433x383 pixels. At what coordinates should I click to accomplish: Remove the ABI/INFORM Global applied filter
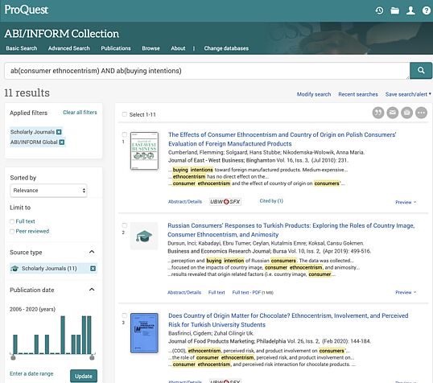tap(62, 142)
